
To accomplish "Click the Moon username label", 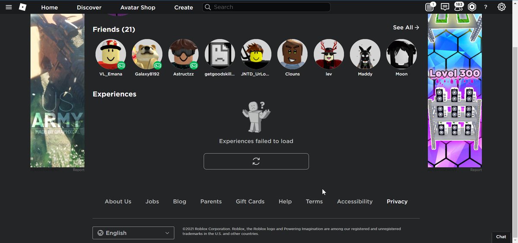I will (x=401, y=74).
